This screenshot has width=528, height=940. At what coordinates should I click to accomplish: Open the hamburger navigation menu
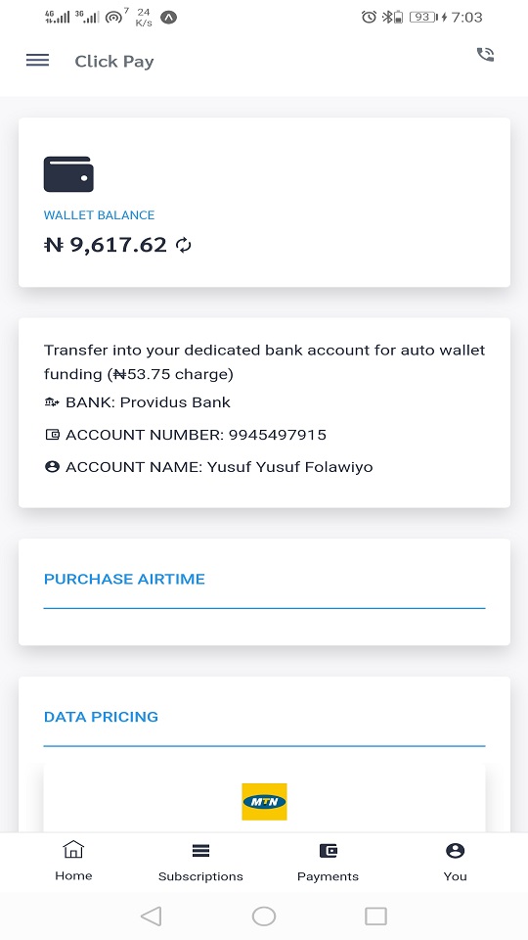click(x=38, y=60)
